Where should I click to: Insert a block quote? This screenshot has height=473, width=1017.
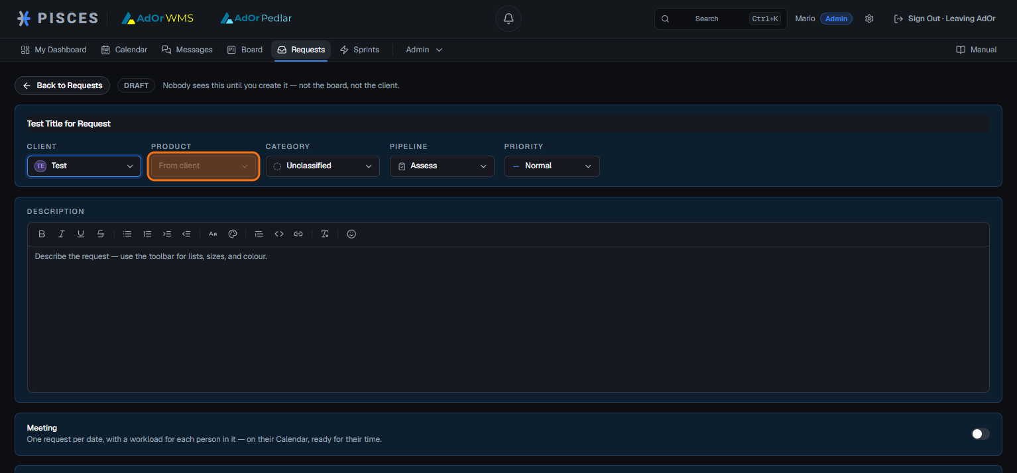(x=259, y=234)
